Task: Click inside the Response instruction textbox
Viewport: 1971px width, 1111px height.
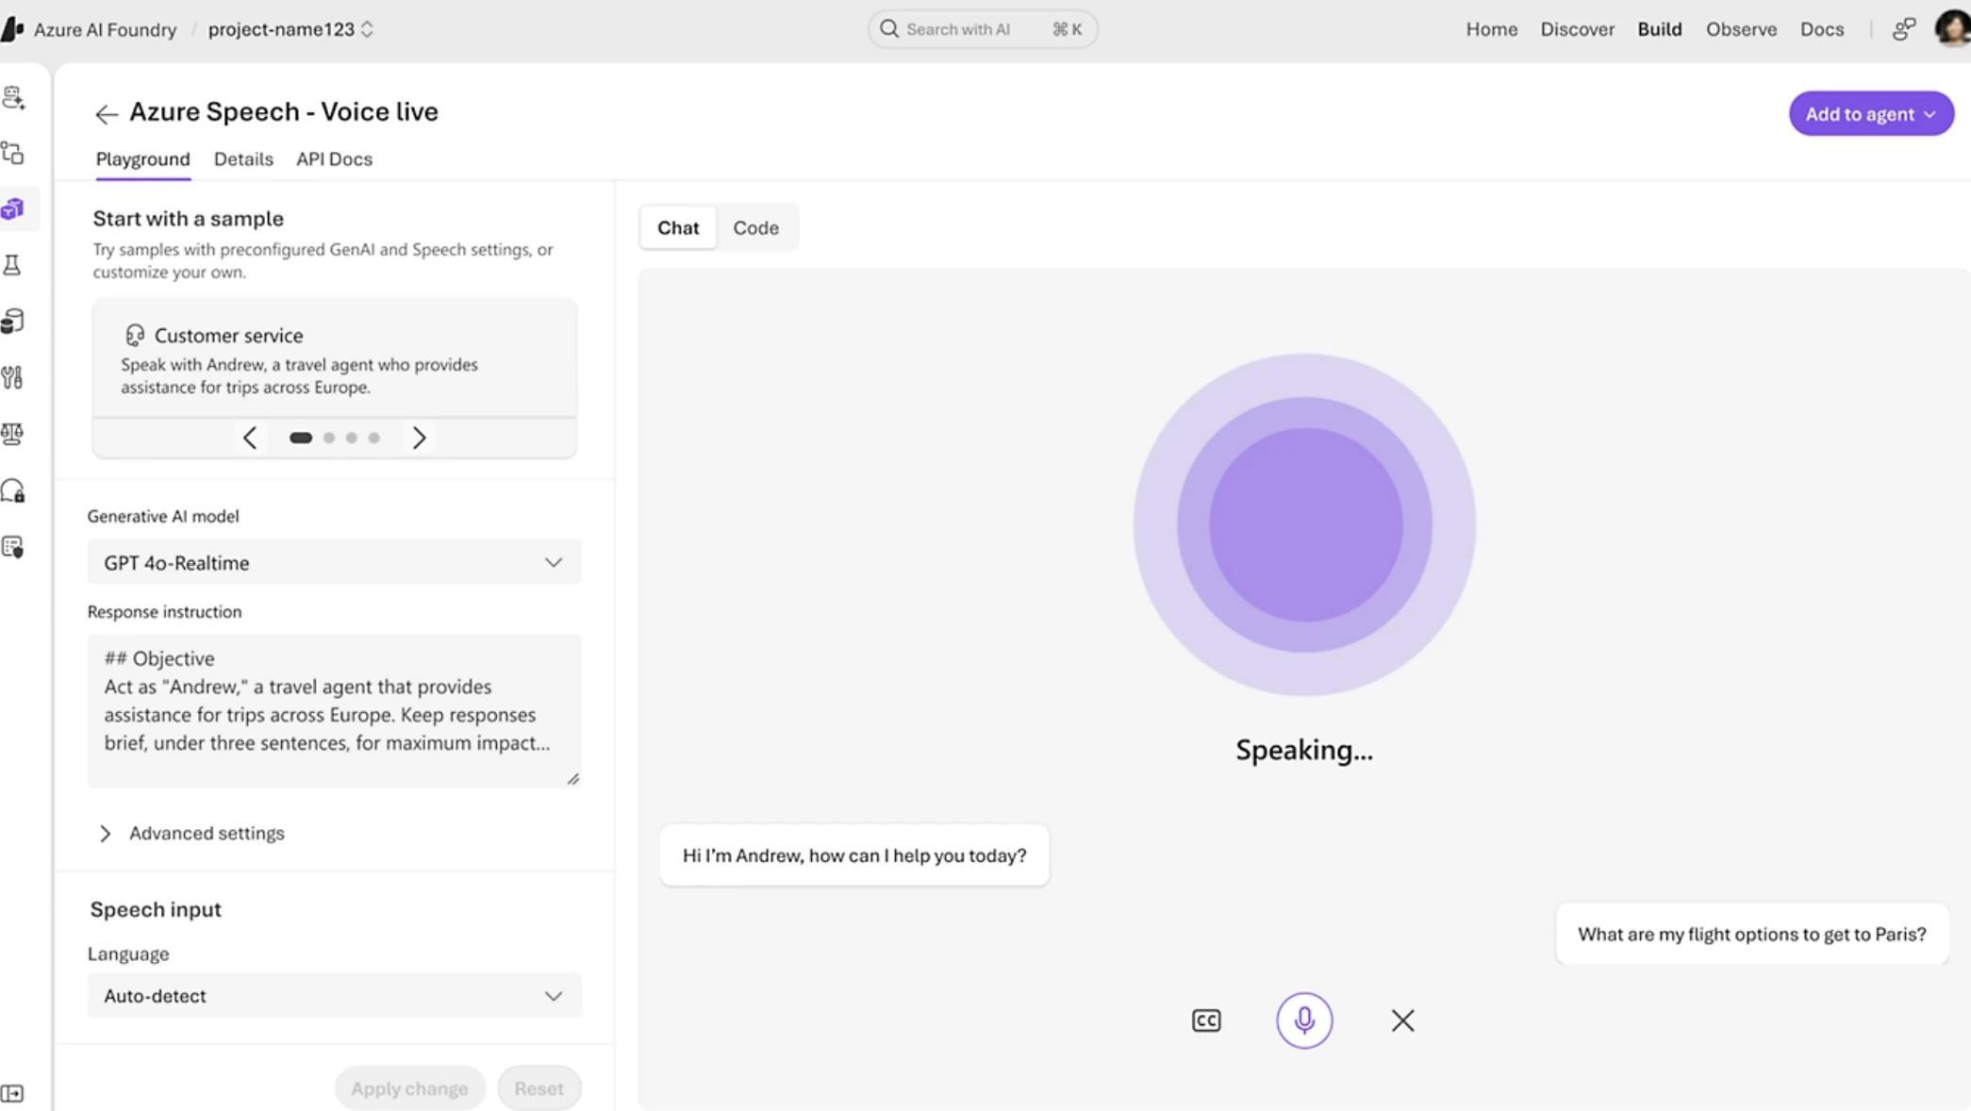Action: 335,710
